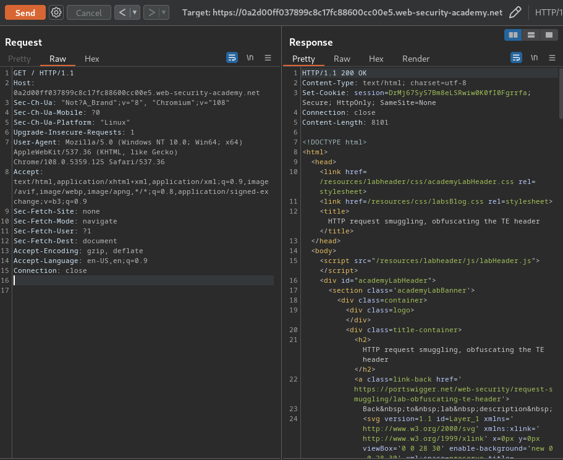
Task: Open Request panel hamburger menu
Action: click(x=268, y=57)
